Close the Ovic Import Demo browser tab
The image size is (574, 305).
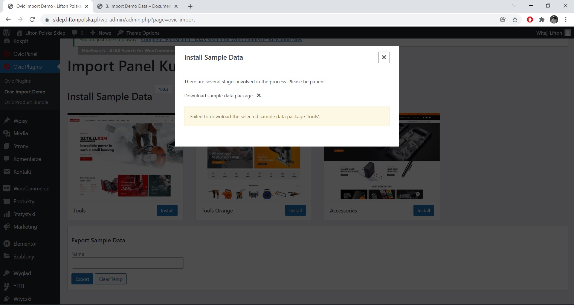[87, 6]
